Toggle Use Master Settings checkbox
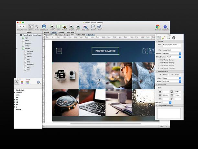The image size is (198, 149). (159, 63)
